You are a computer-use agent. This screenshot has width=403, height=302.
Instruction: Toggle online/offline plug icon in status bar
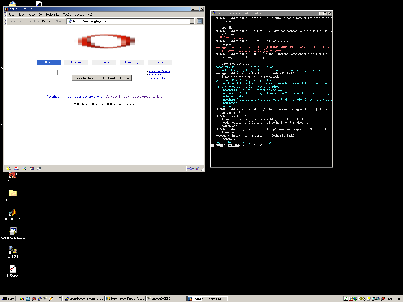click(x=190, y=169)
